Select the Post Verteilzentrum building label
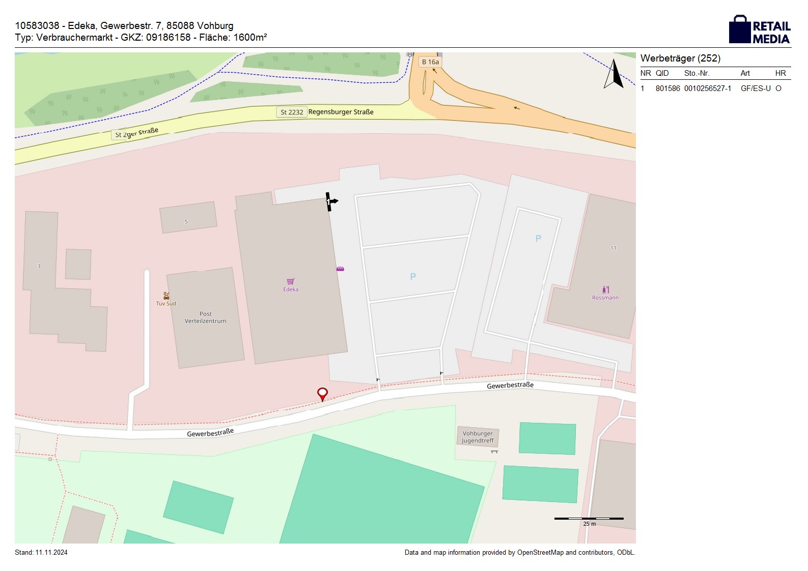 click(205, 317)
